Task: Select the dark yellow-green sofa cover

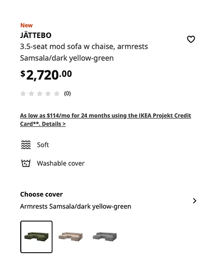Action: 36,237
